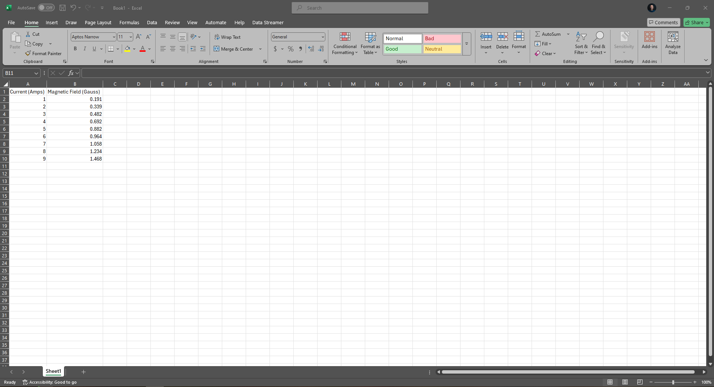Viewport: 714px width, 387px height.
Task: Switch to the Formulas ribbon tab
Action: tap(129, 22)
